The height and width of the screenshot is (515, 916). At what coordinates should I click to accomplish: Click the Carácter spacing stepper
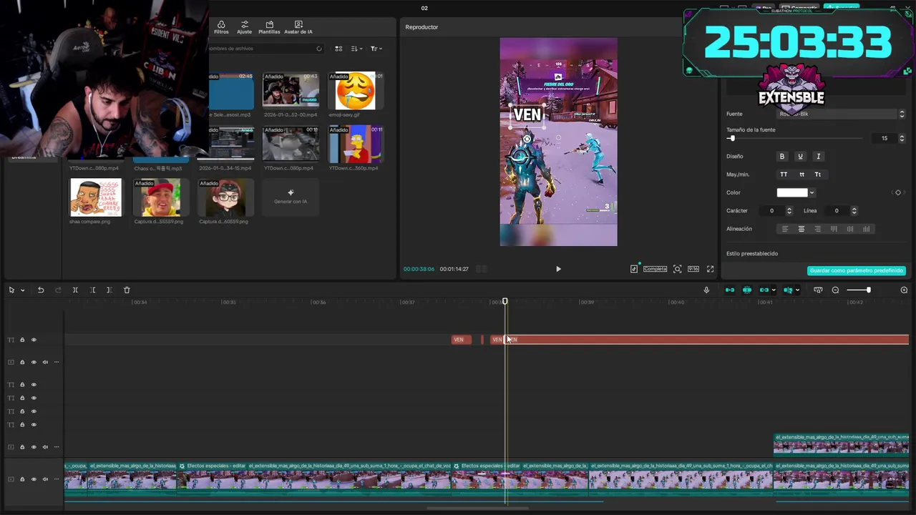(x=789, y=211)
